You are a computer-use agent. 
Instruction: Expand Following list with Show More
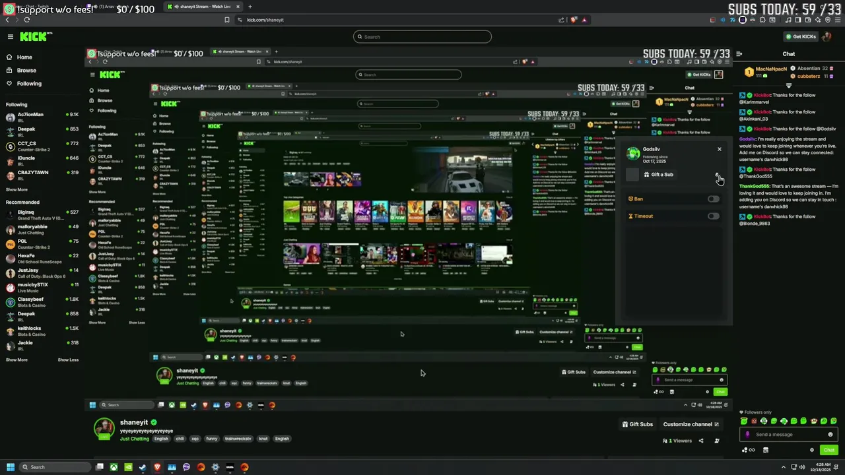click(17, 189)
